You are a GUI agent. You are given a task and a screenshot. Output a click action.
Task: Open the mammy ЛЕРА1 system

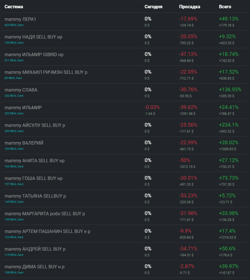point(20,19)
